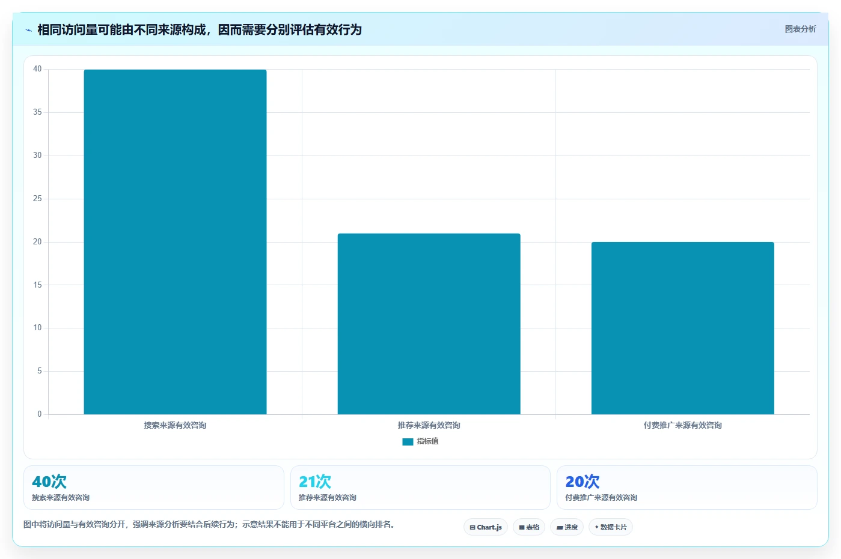Click the y-axis tick label 10
The height and width of the screenshot is (559, 841).
click(37, 328)
